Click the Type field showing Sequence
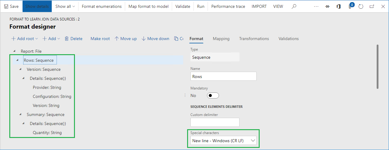 pos(215,57)
